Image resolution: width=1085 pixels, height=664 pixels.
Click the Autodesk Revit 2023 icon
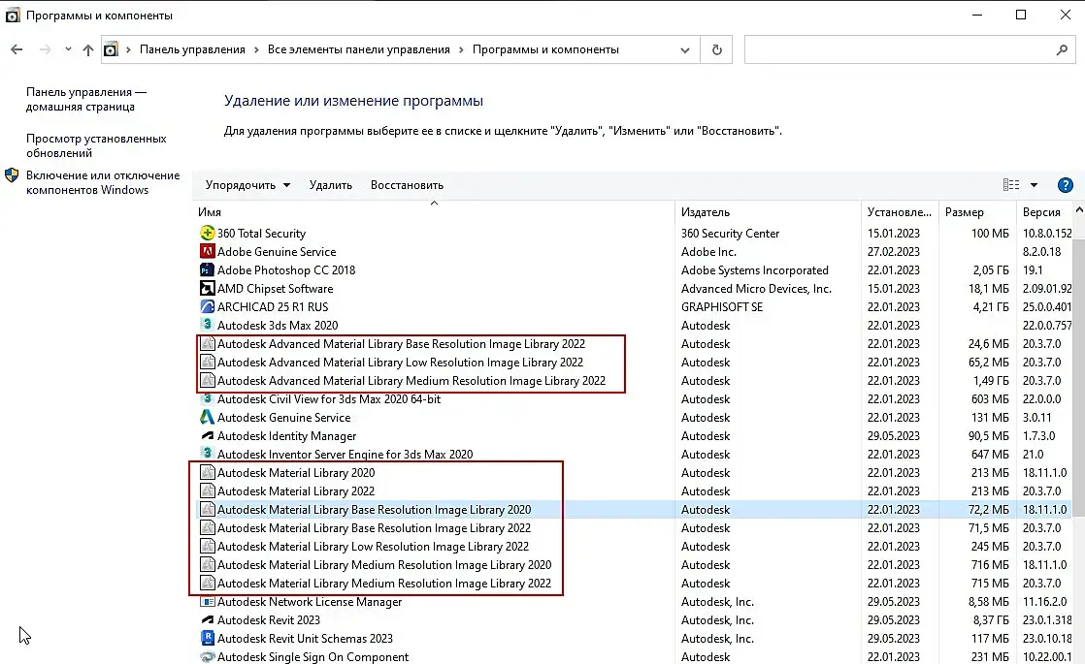click(x=207, y=619)
